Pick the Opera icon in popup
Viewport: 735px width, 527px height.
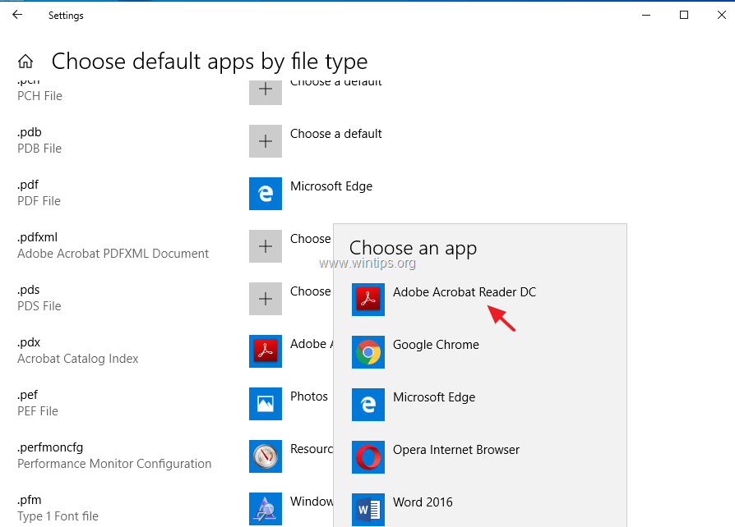pyautogui.click(x=368, y=456)
